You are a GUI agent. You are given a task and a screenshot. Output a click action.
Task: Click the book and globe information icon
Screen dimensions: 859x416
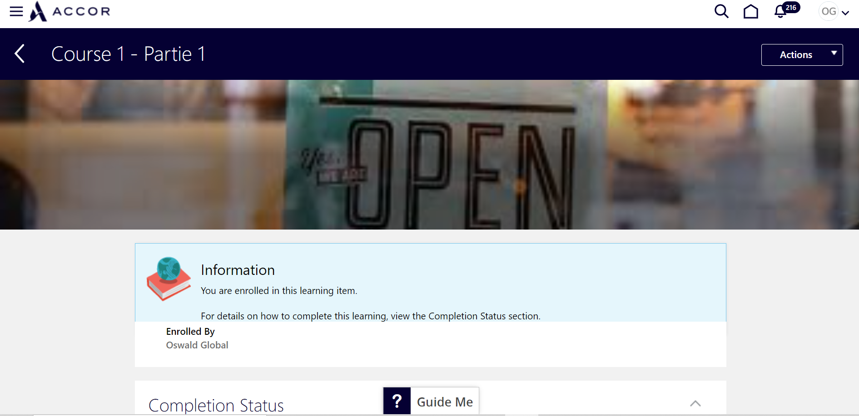pyautogui.click(x=169, y=279)
